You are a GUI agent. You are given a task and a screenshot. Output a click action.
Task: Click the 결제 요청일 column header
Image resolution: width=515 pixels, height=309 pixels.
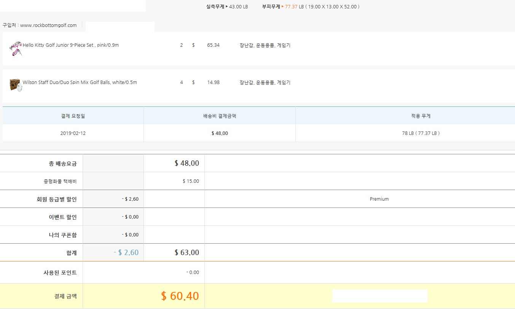[x=73, y=116]
